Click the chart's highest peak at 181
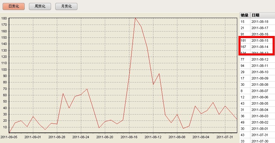The height and width of the screenshot is (143, 275). [135, 18]
